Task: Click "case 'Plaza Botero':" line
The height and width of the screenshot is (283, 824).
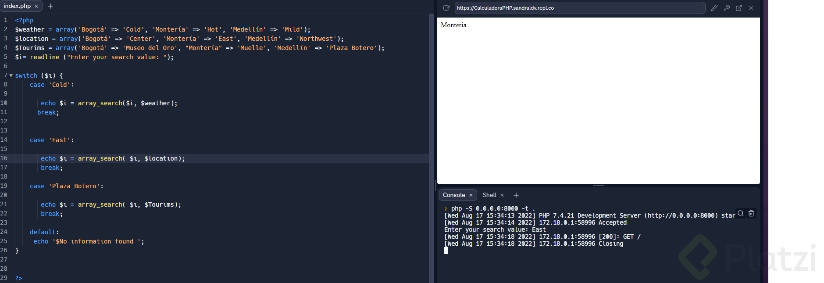Action: (67, 186)
